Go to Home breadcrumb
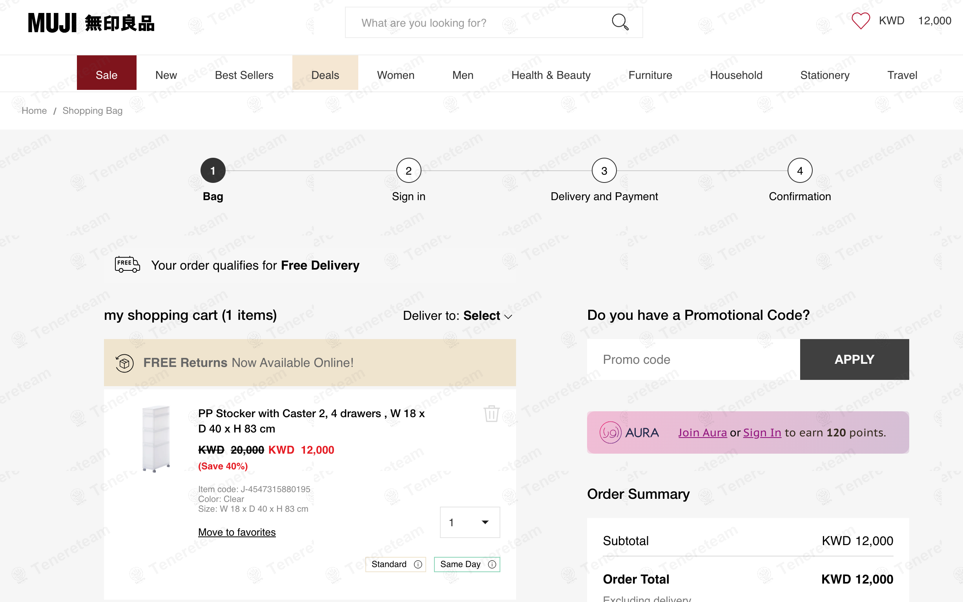 [34, 111]
